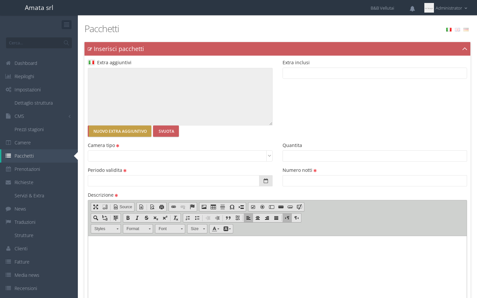Click the Nuovo Extra Aggiuntivo button
Viewport: 477px width, 298px height.
120,131
